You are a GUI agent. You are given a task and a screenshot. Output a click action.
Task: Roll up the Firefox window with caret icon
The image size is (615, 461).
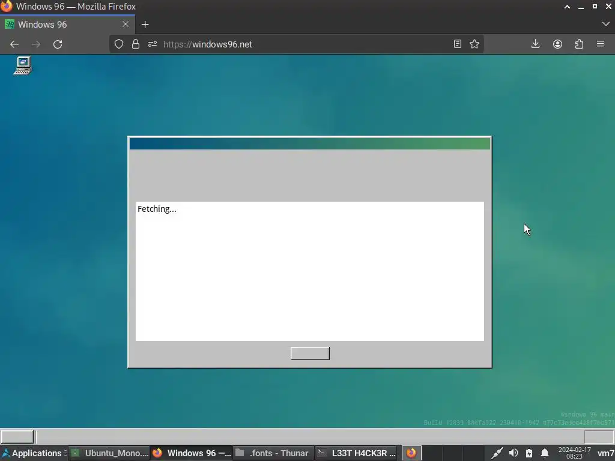point(567,7)
